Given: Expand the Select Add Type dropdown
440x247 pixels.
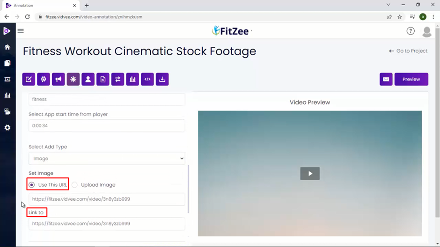Looking at the screenshot, I should [x=107, y=159].
